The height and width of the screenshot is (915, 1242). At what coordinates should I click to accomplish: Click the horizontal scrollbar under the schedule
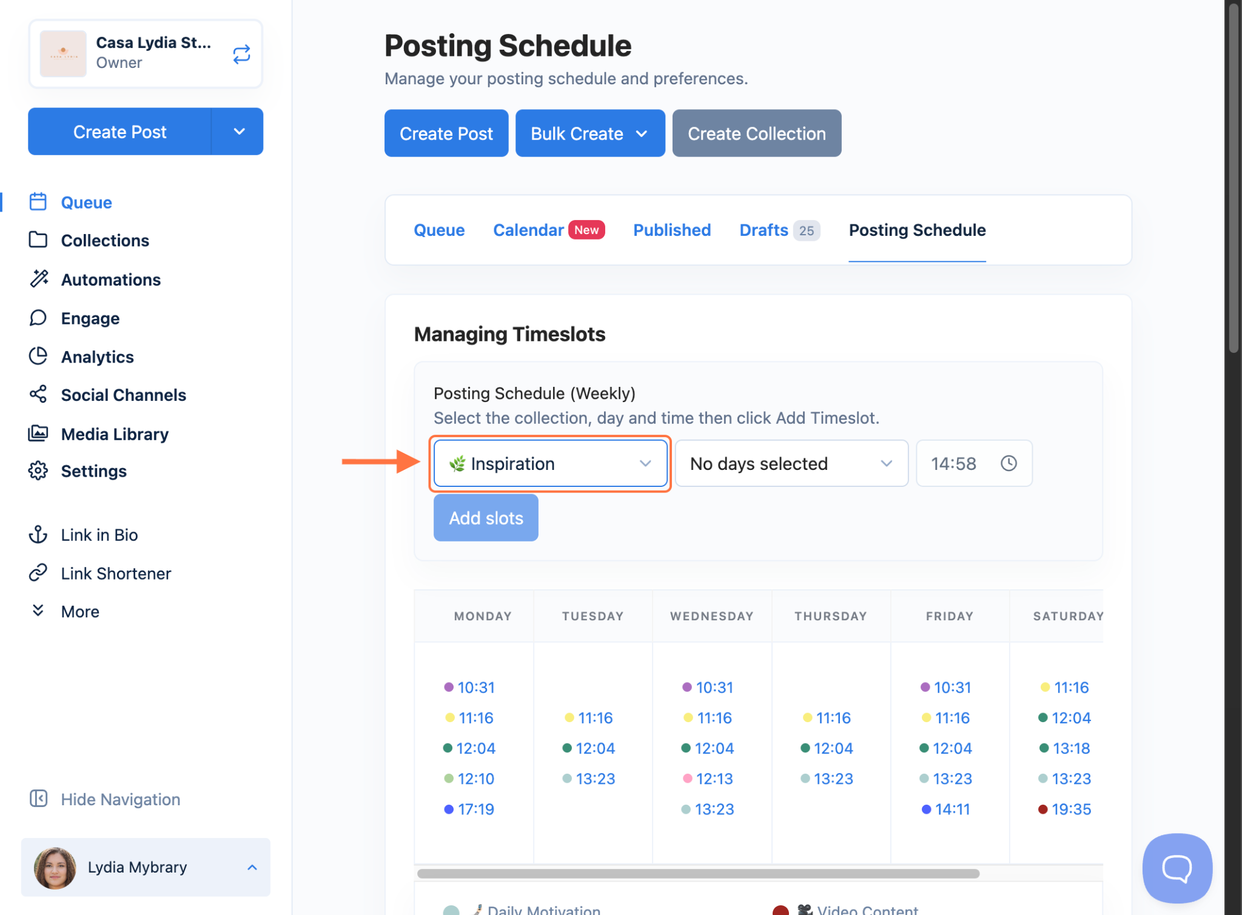point(697,873)
